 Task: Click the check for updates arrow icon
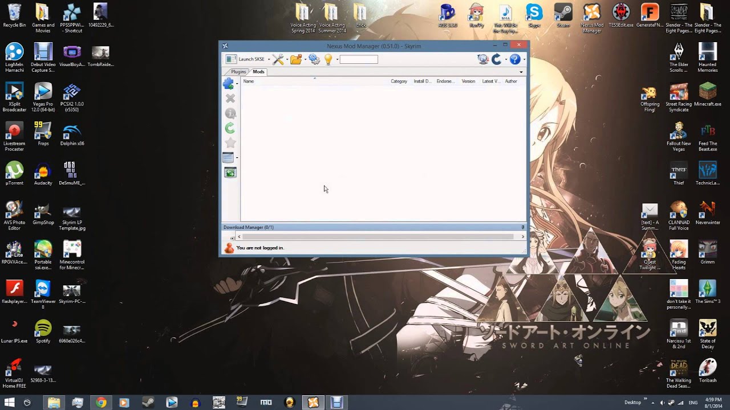click(497, 59)
